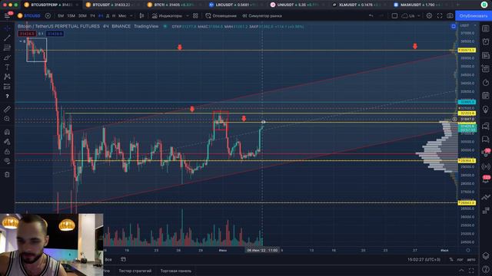Open timezone menu at 15:02:27 (UTC+3)

(424, 259)
